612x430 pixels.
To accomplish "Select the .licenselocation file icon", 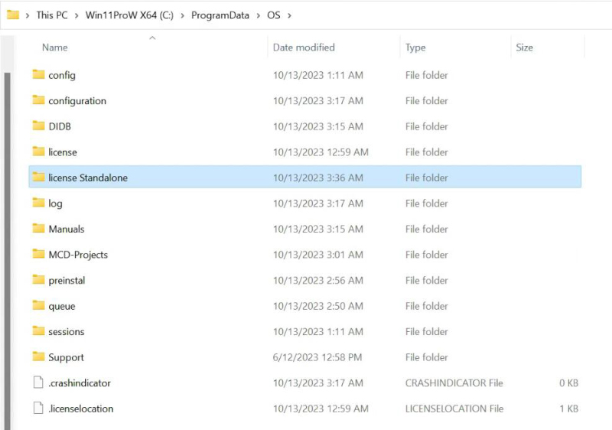I will (38, 408).
